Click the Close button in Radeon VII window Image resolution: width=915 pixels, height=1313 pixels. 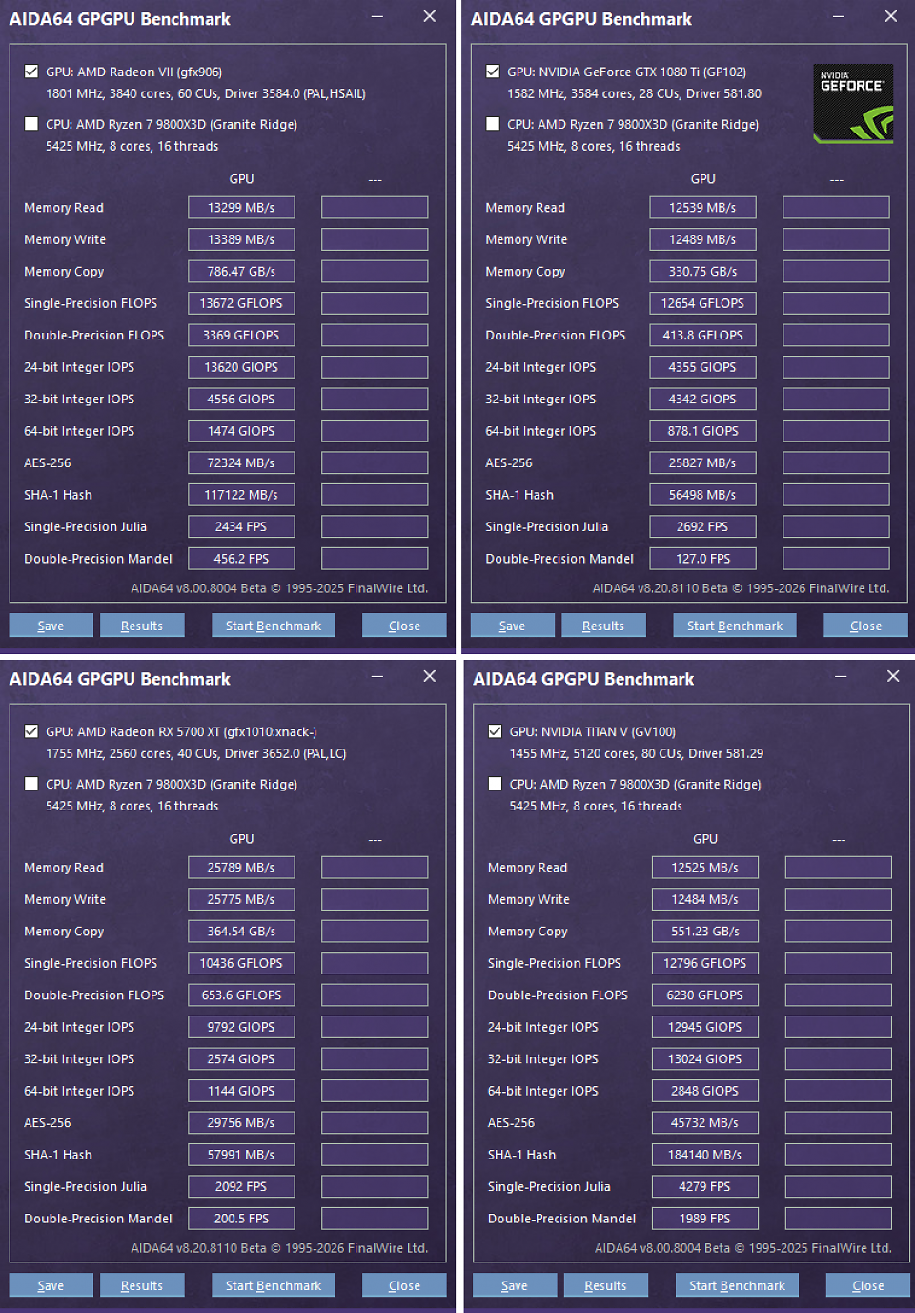click(404, 626)
